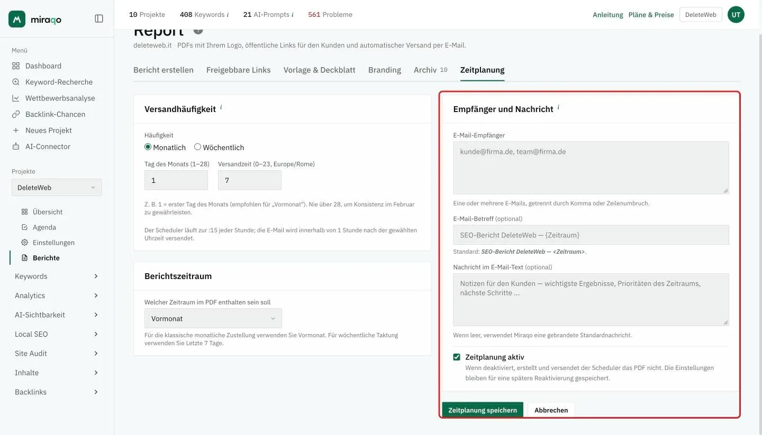Switch to the Bericht erstellen tab
This screenshot has width=762, height=435.
164,70
